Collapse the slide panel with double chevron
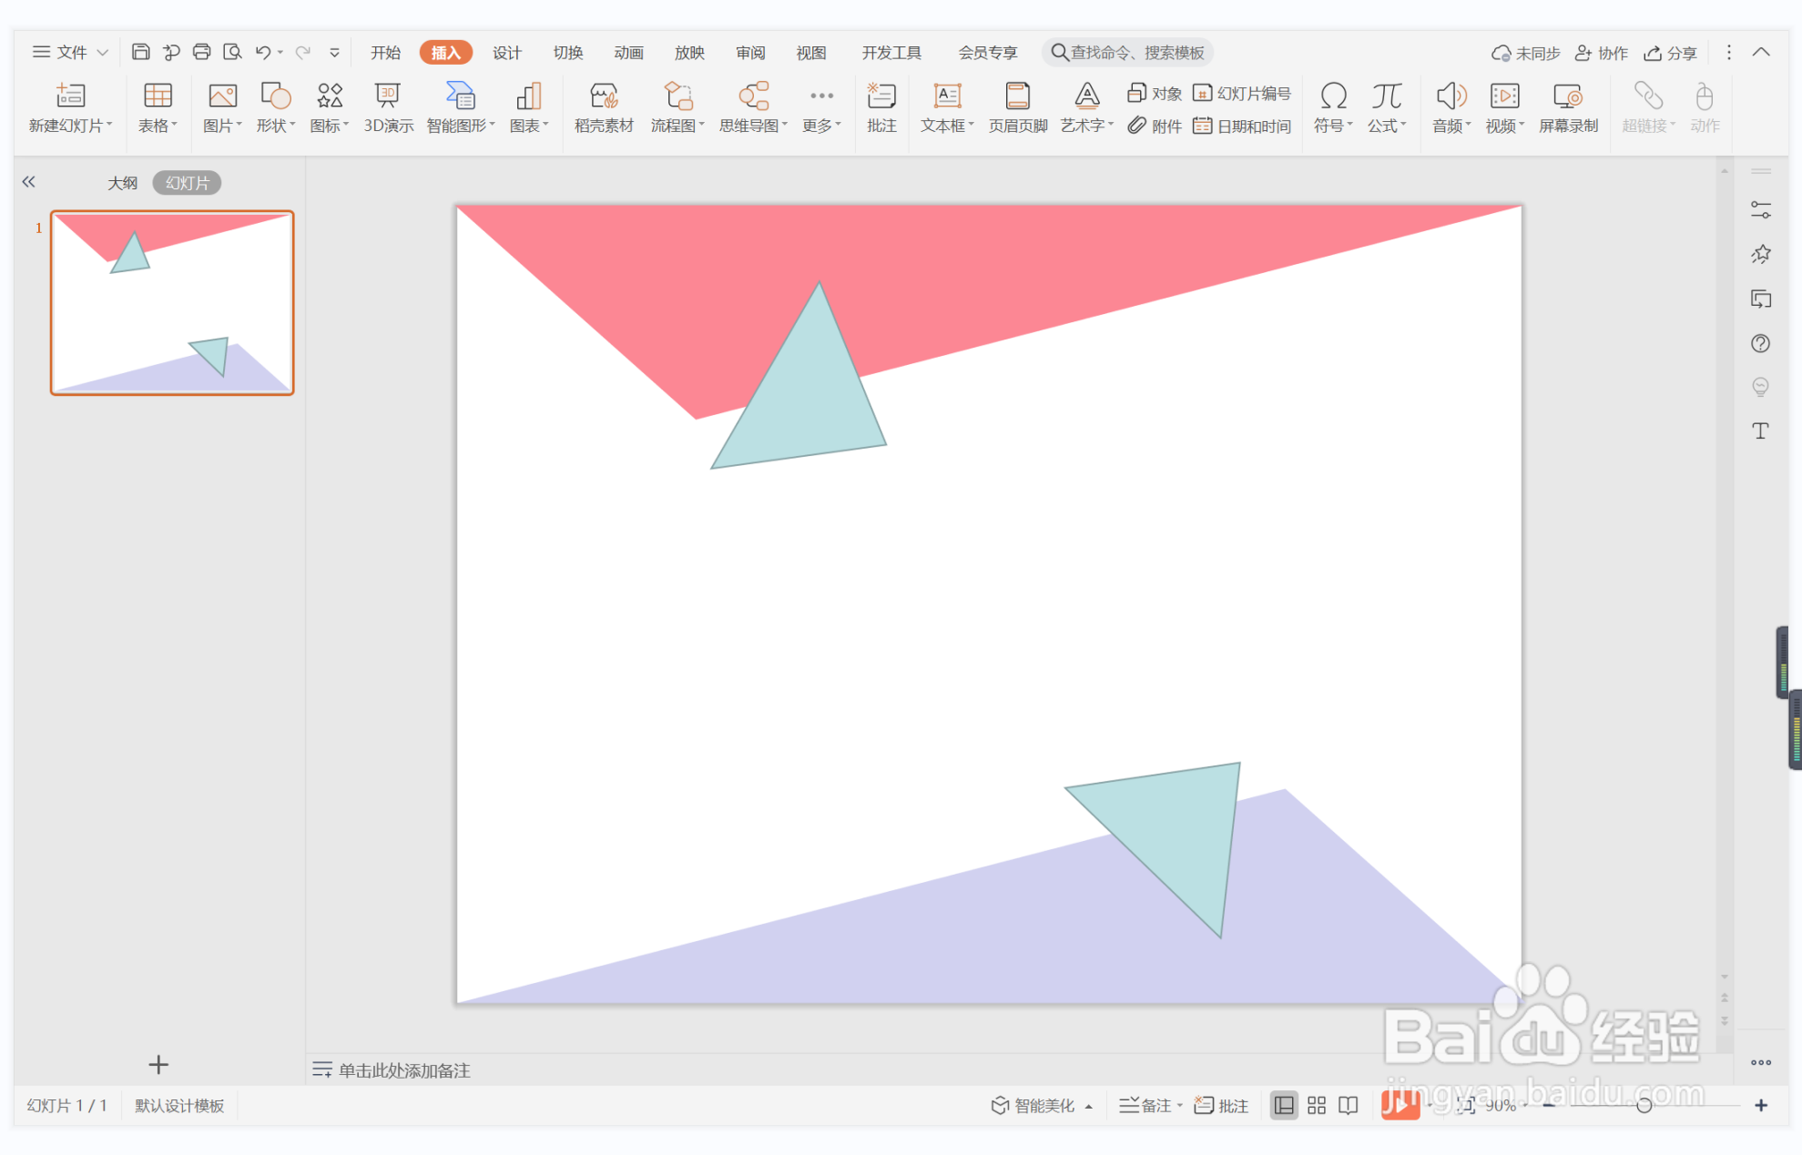Image resolution: width=1802 pixels, height=1155 pixels. tap(29, 182)
